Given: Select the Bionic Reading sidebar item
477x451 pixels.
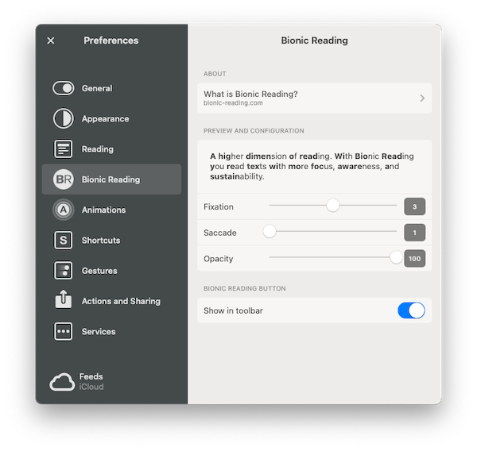Looking at the screenshot, I should (111, 179).
